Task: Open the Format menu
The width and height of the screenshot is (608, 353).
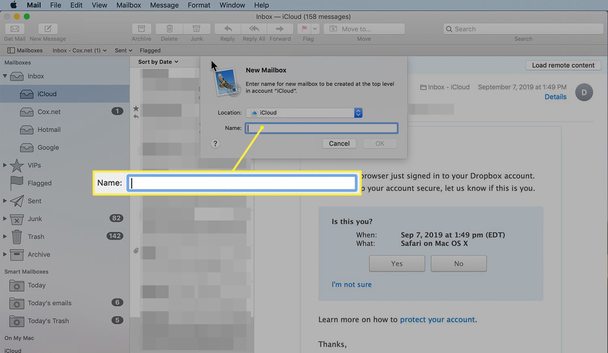Action: 199,5
